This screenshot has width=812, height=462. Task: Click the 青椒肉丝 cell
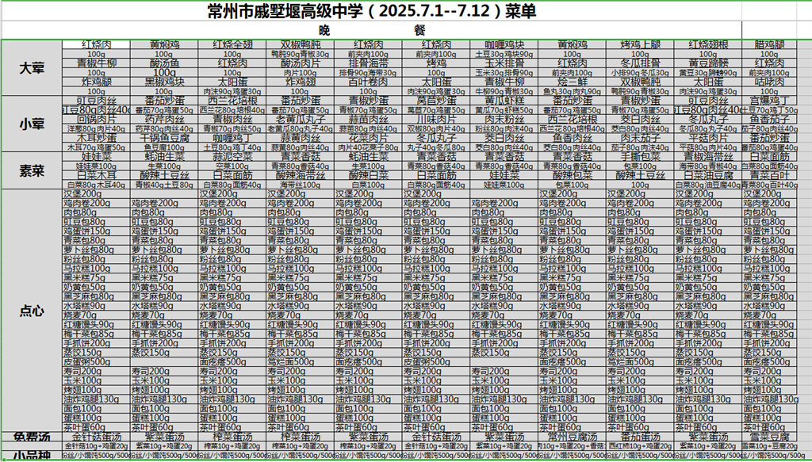coord(232,120)
